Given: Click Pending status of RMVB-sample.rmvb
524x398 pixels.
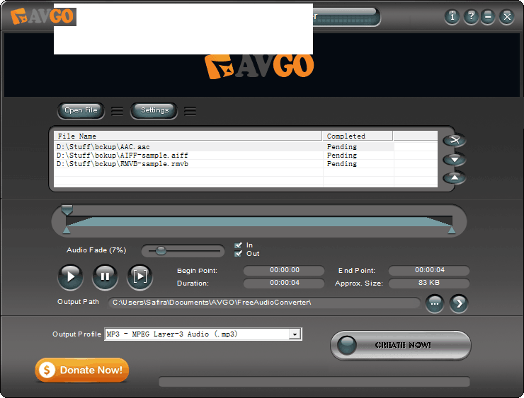Looking at the screenshot, I should tap(341, 164).
